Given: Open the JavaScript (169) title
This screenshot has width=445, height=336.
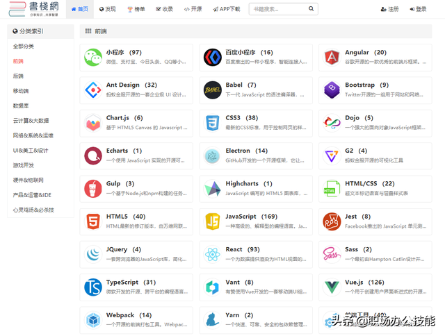Looking at the screenshot, I should coord(252,217).
